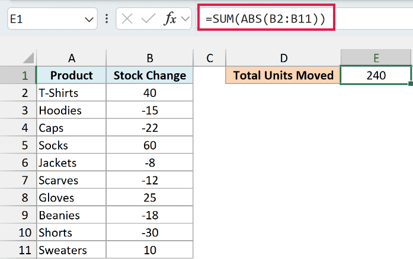Click the Cancel (X) formula icon
This screenshot has height=259, width=413.
(127, 19)
